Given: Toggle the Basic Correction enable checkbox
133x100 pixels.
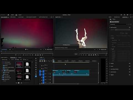Looking at the screenshot, I should [130, 27].
